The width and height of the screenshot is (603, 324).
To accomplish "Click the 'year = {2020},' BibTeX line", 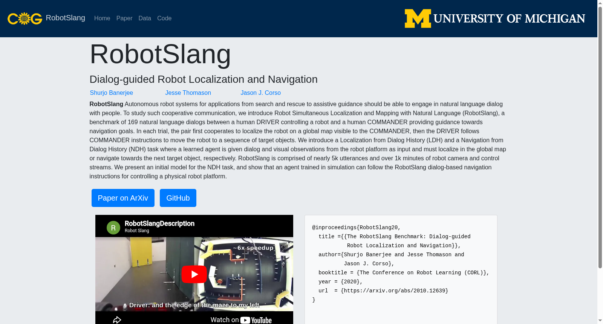I will pyautogui.click(x=341, y=282).
